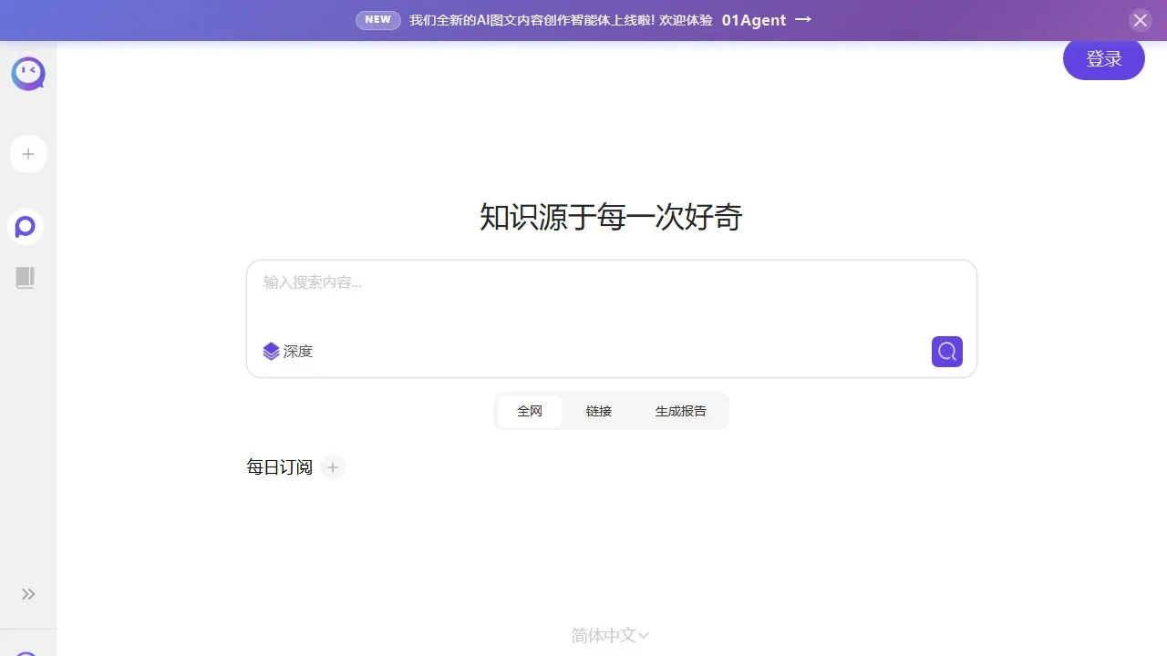Open the purple search bubble sidebar icon

(x=26, y=227)
